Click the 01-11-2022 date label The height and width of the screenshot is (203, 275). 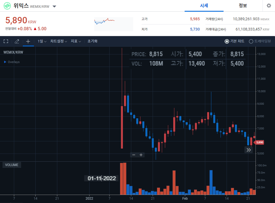(102, 178)
